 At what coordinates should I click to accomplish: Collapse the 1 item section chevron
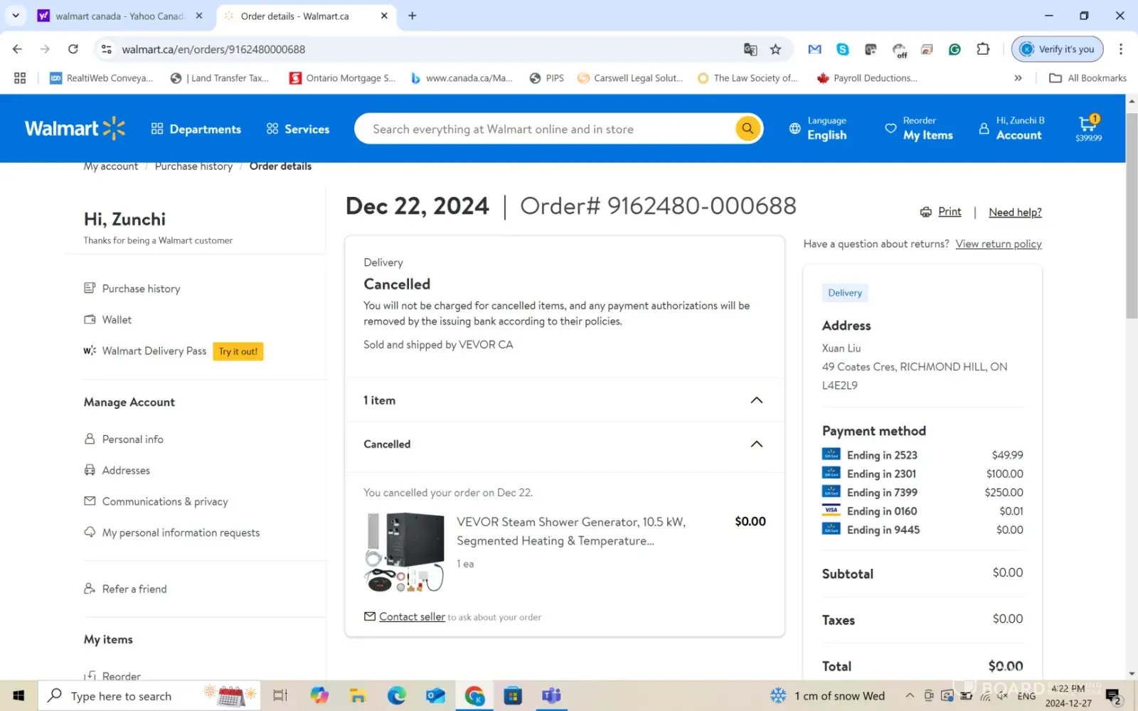pos(756,400)
